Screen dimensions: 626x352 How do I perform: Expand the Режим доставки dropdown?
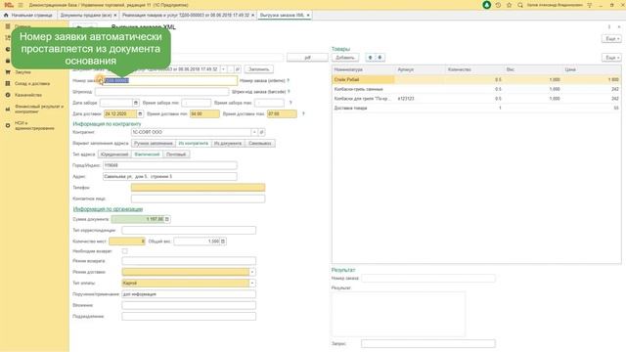pos(252,272)
